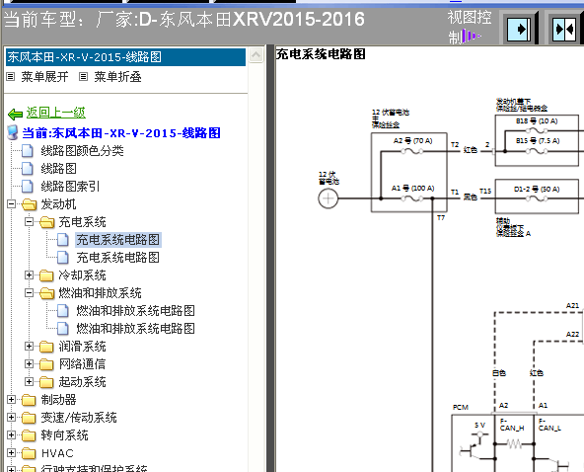Click document icon of 线路图索引
Viewport: 584px width, 472px height.
coord(28,186)
